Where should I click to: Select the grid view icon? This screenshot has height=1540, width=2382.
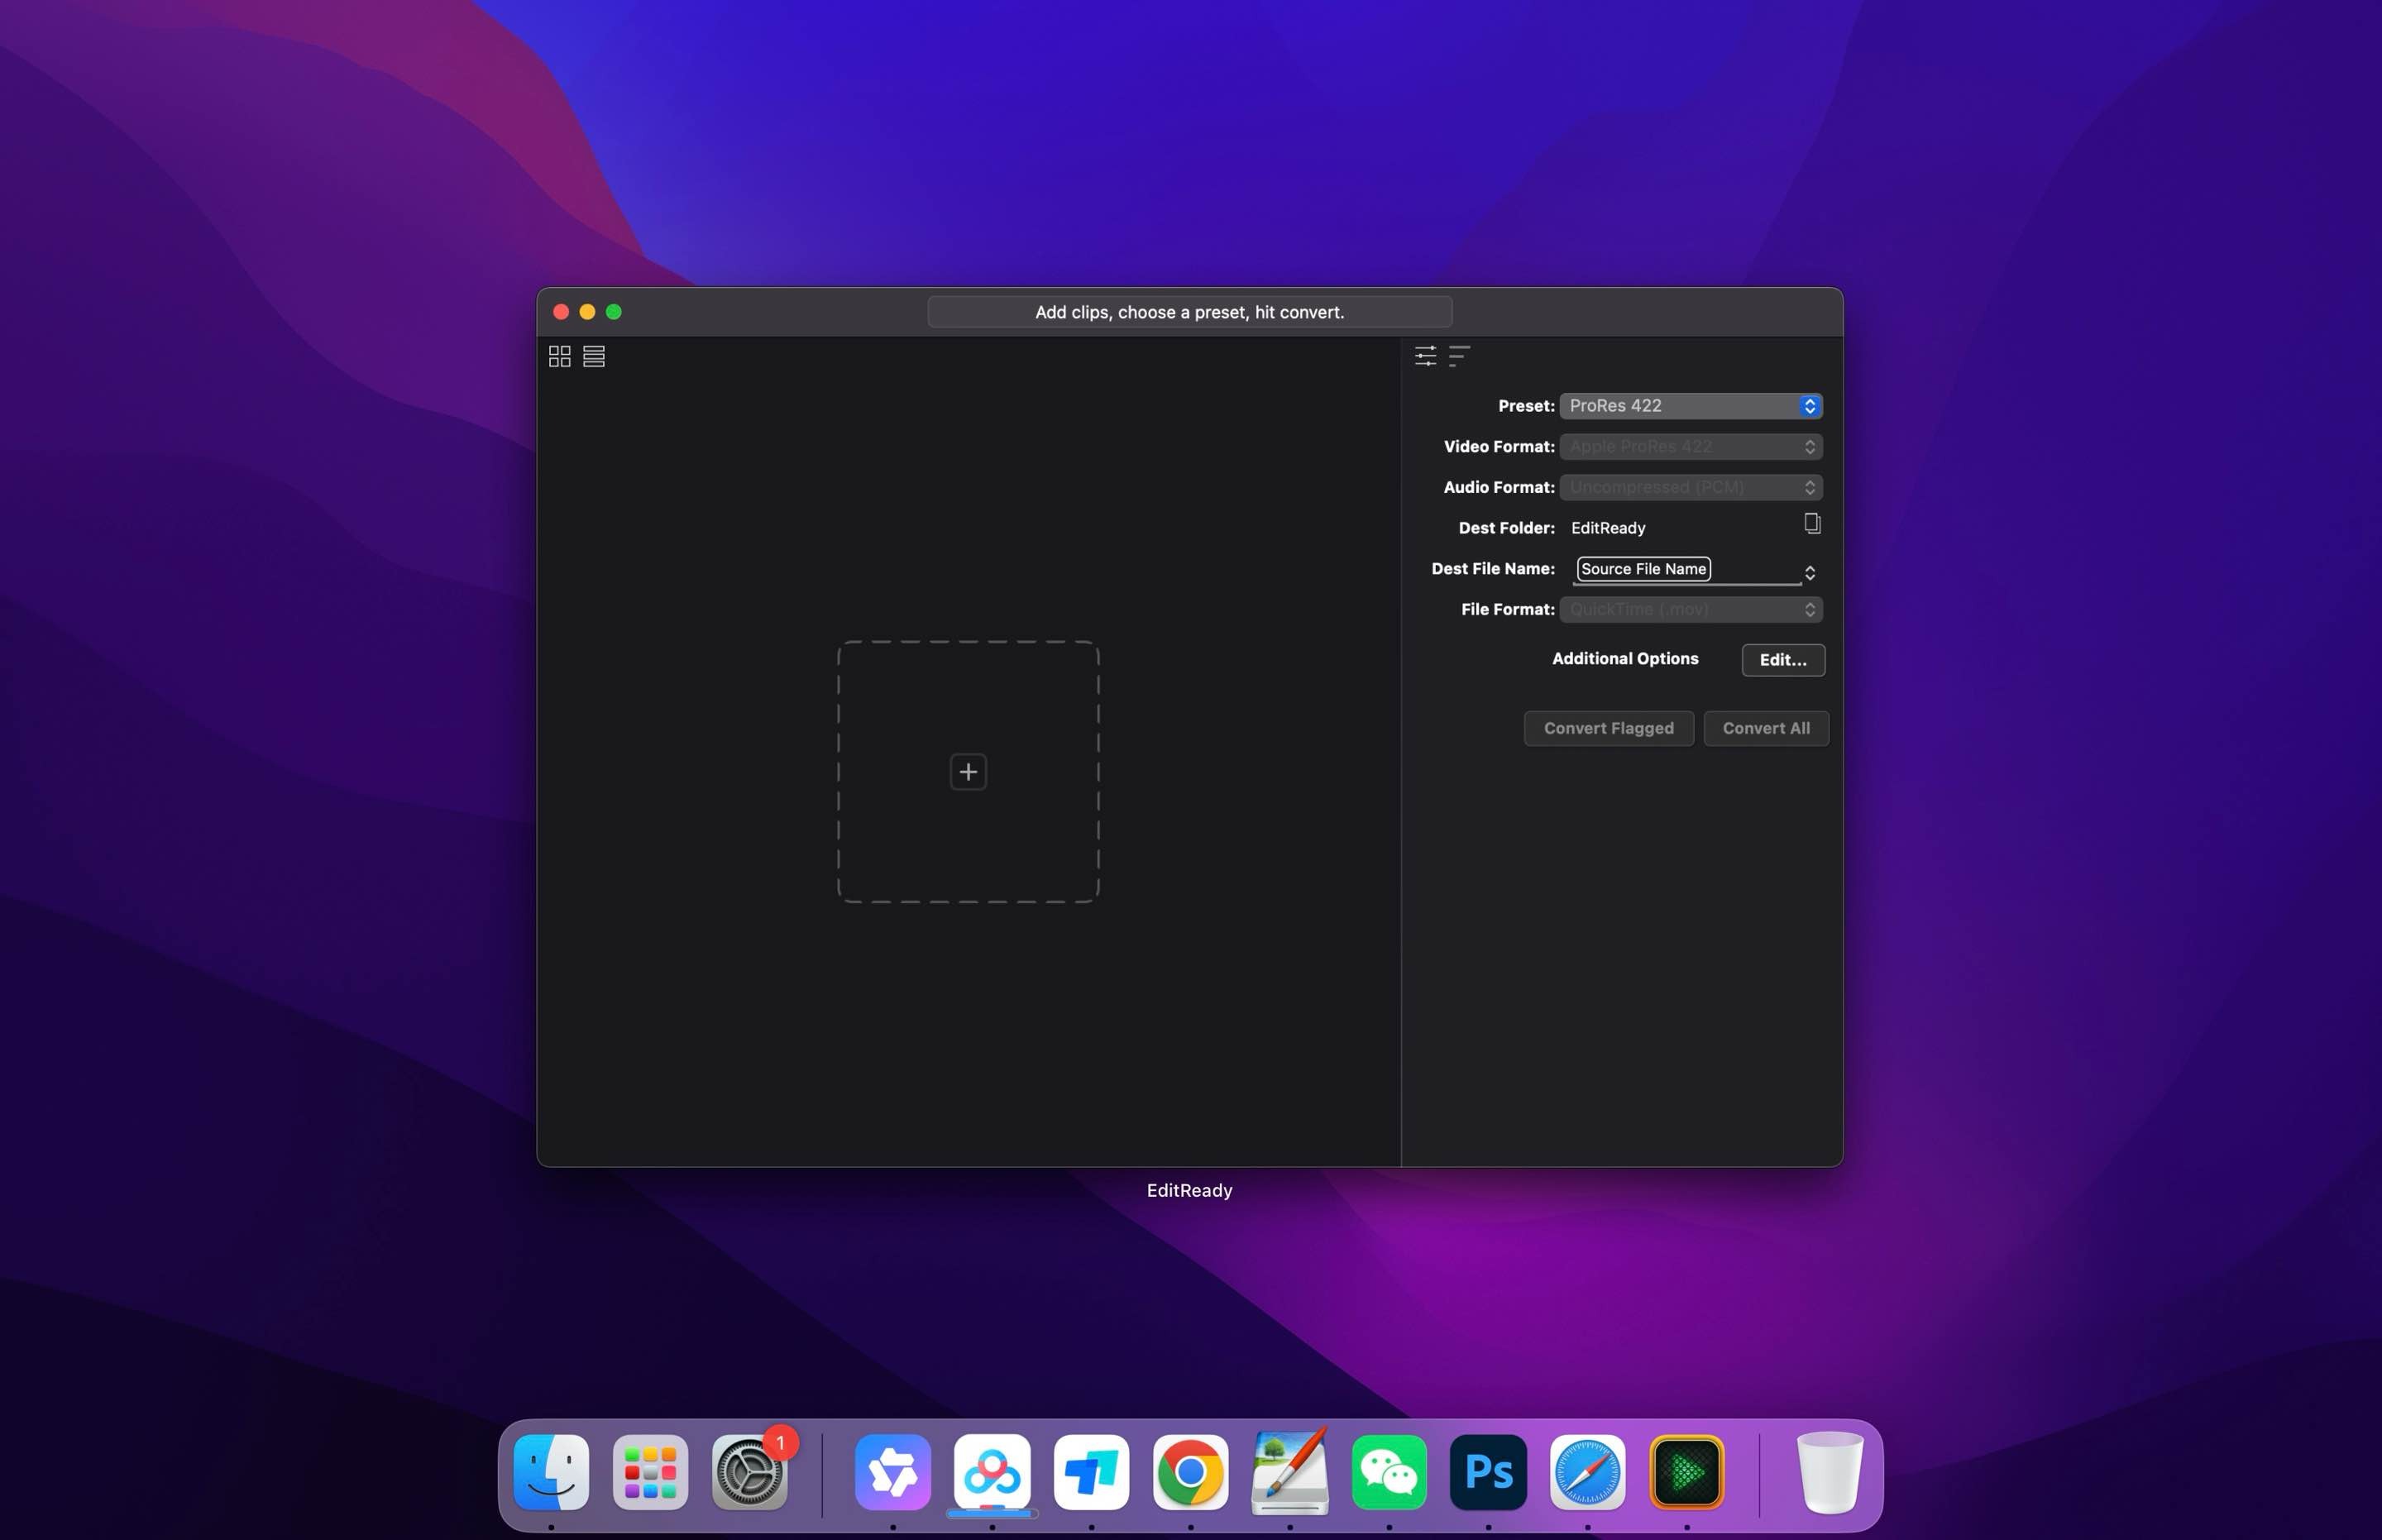560,356
